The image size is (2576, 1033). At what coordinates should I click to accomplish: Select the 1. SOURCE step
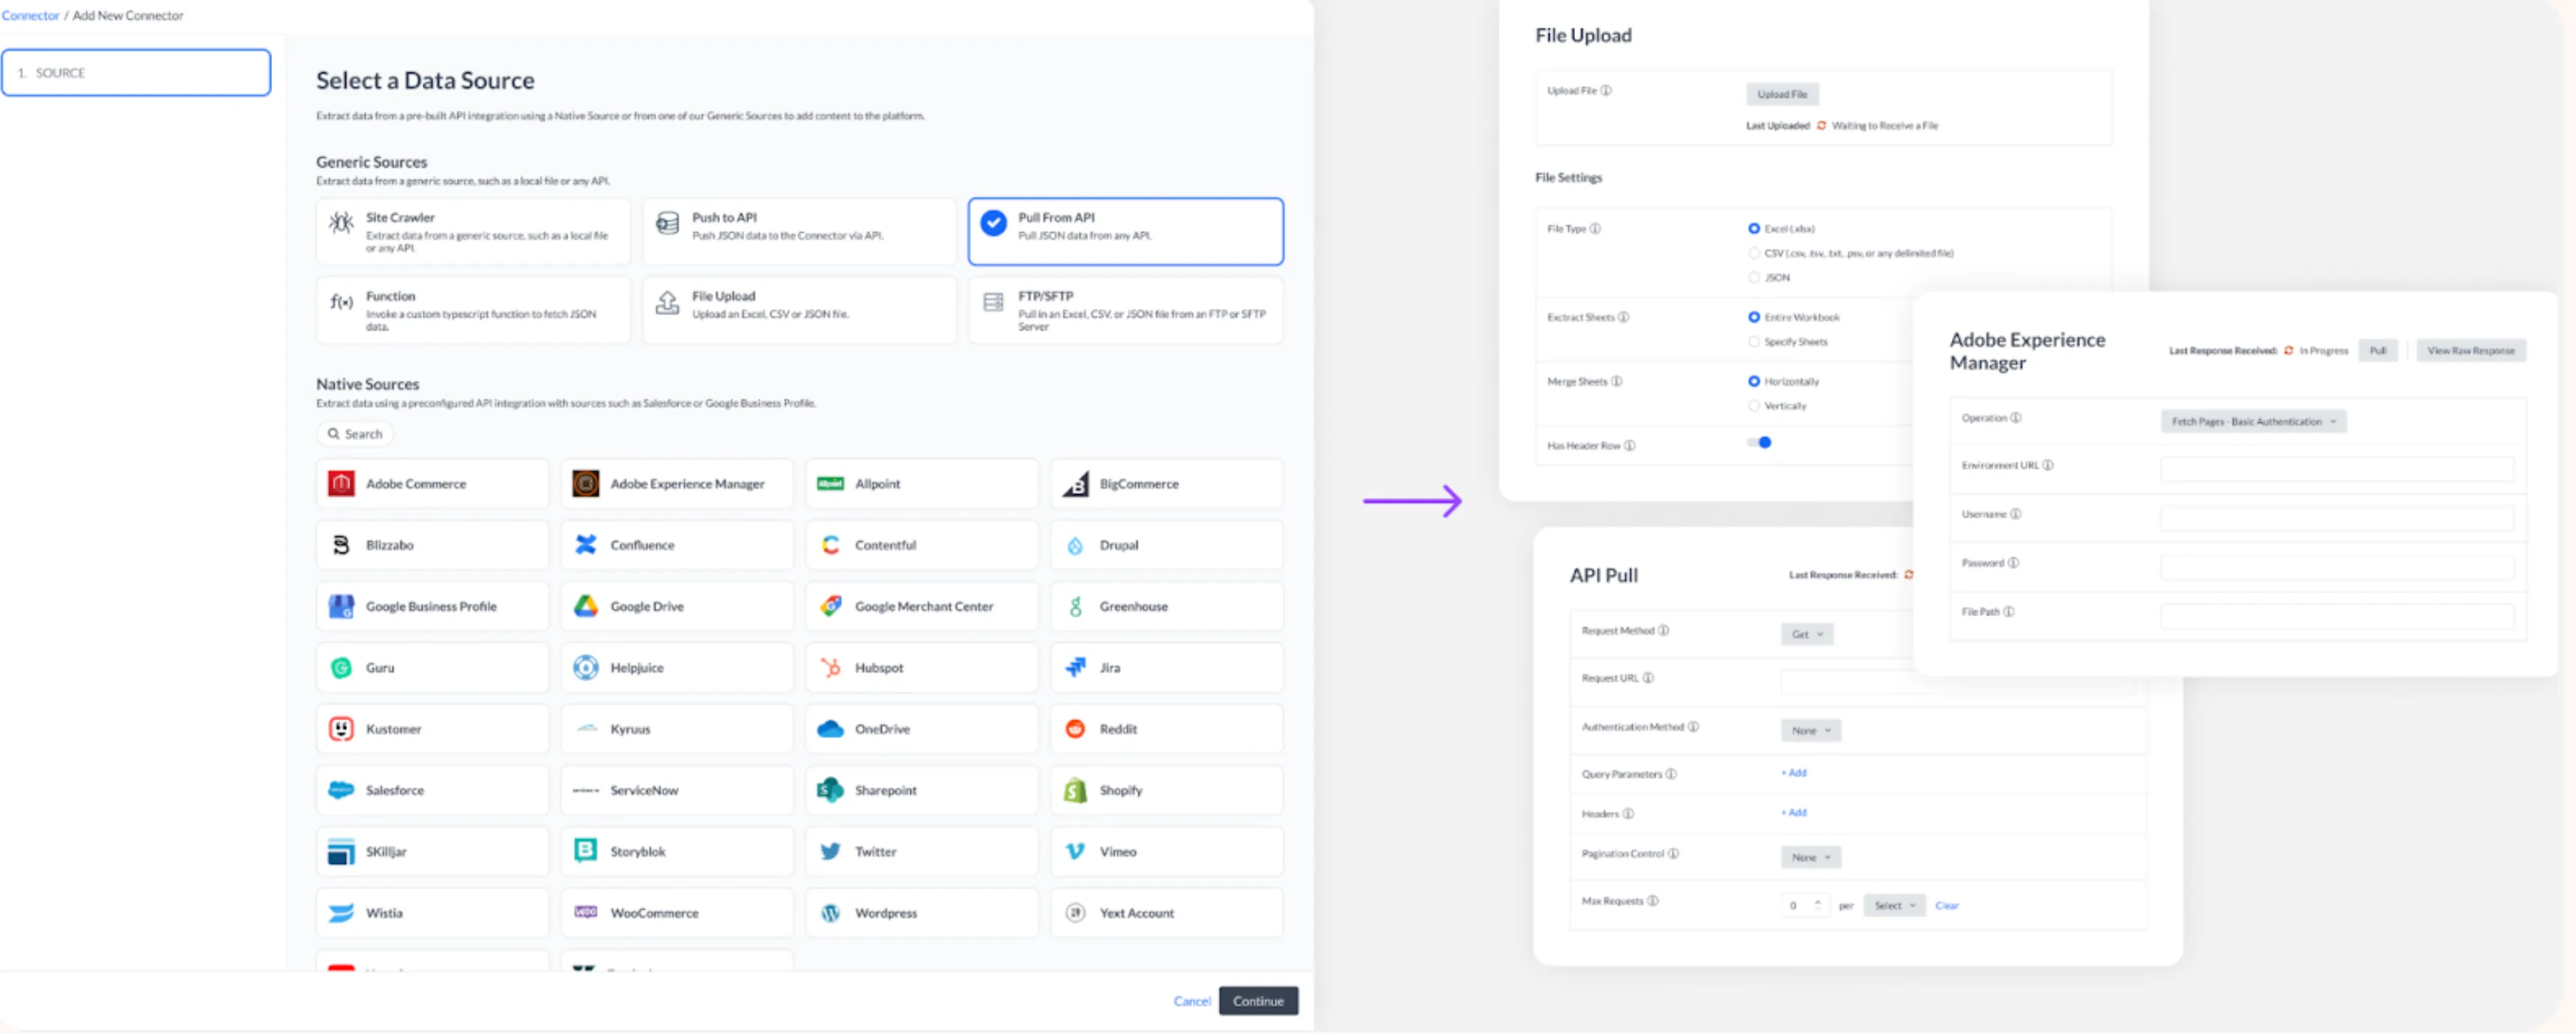coord(136,73)
